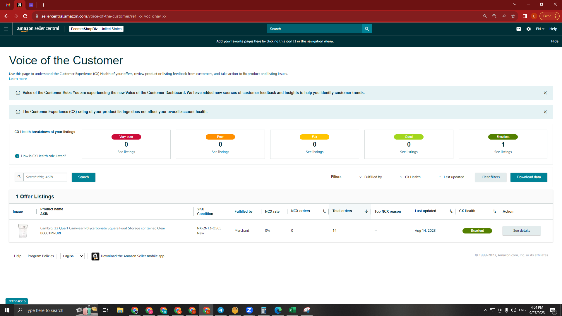Click the top Seller Central search field
This screenshot has width=562, height=316.
click(x=314, y=29)
